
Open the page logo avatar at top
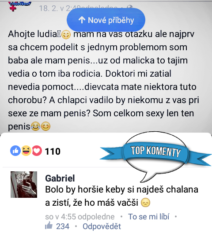pyautogui.click(x=20, y=6)
